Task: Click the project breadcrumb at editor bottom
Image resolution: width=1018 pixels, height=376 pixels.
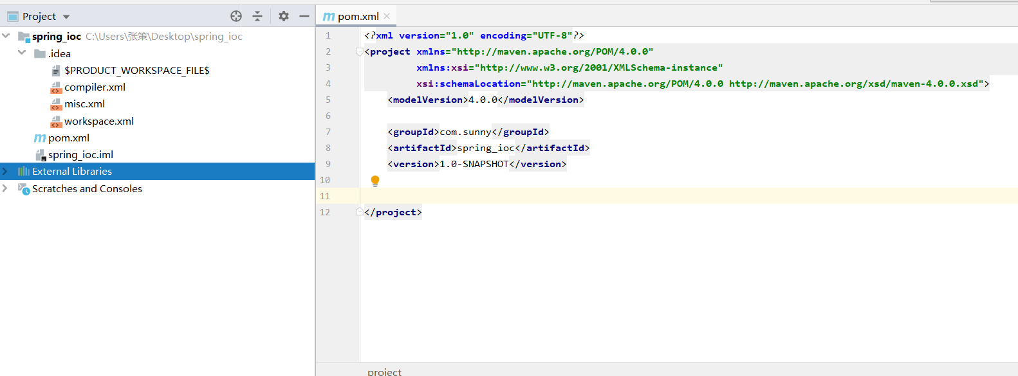Action: pos(384,372)
